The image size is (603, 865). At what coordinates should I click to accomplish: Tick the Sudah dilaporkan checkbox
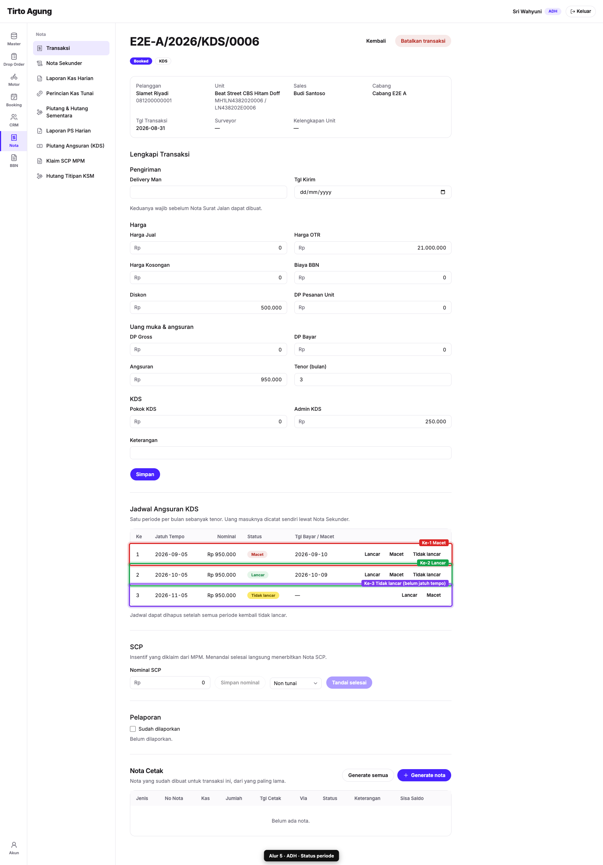[x=133, y=729]
